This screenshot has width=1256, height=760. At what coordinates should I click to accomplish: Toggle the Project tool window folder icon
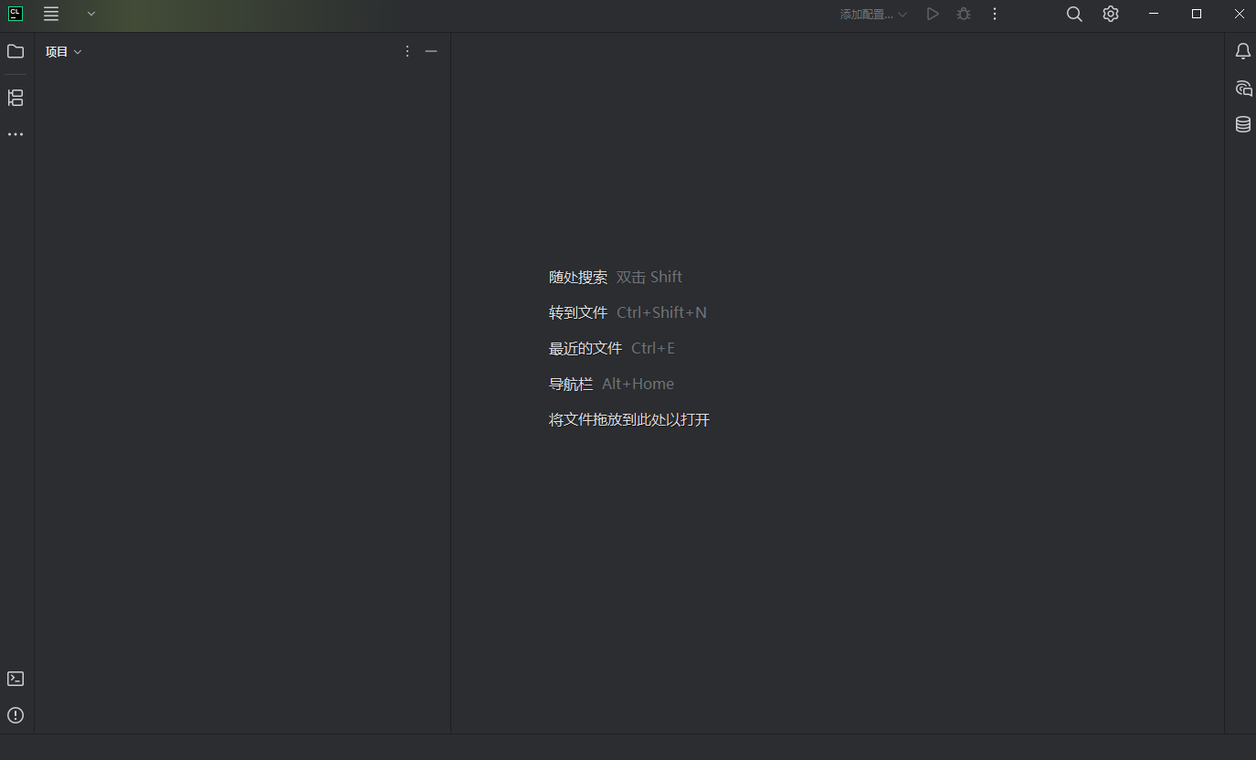[x=16, y=51]
